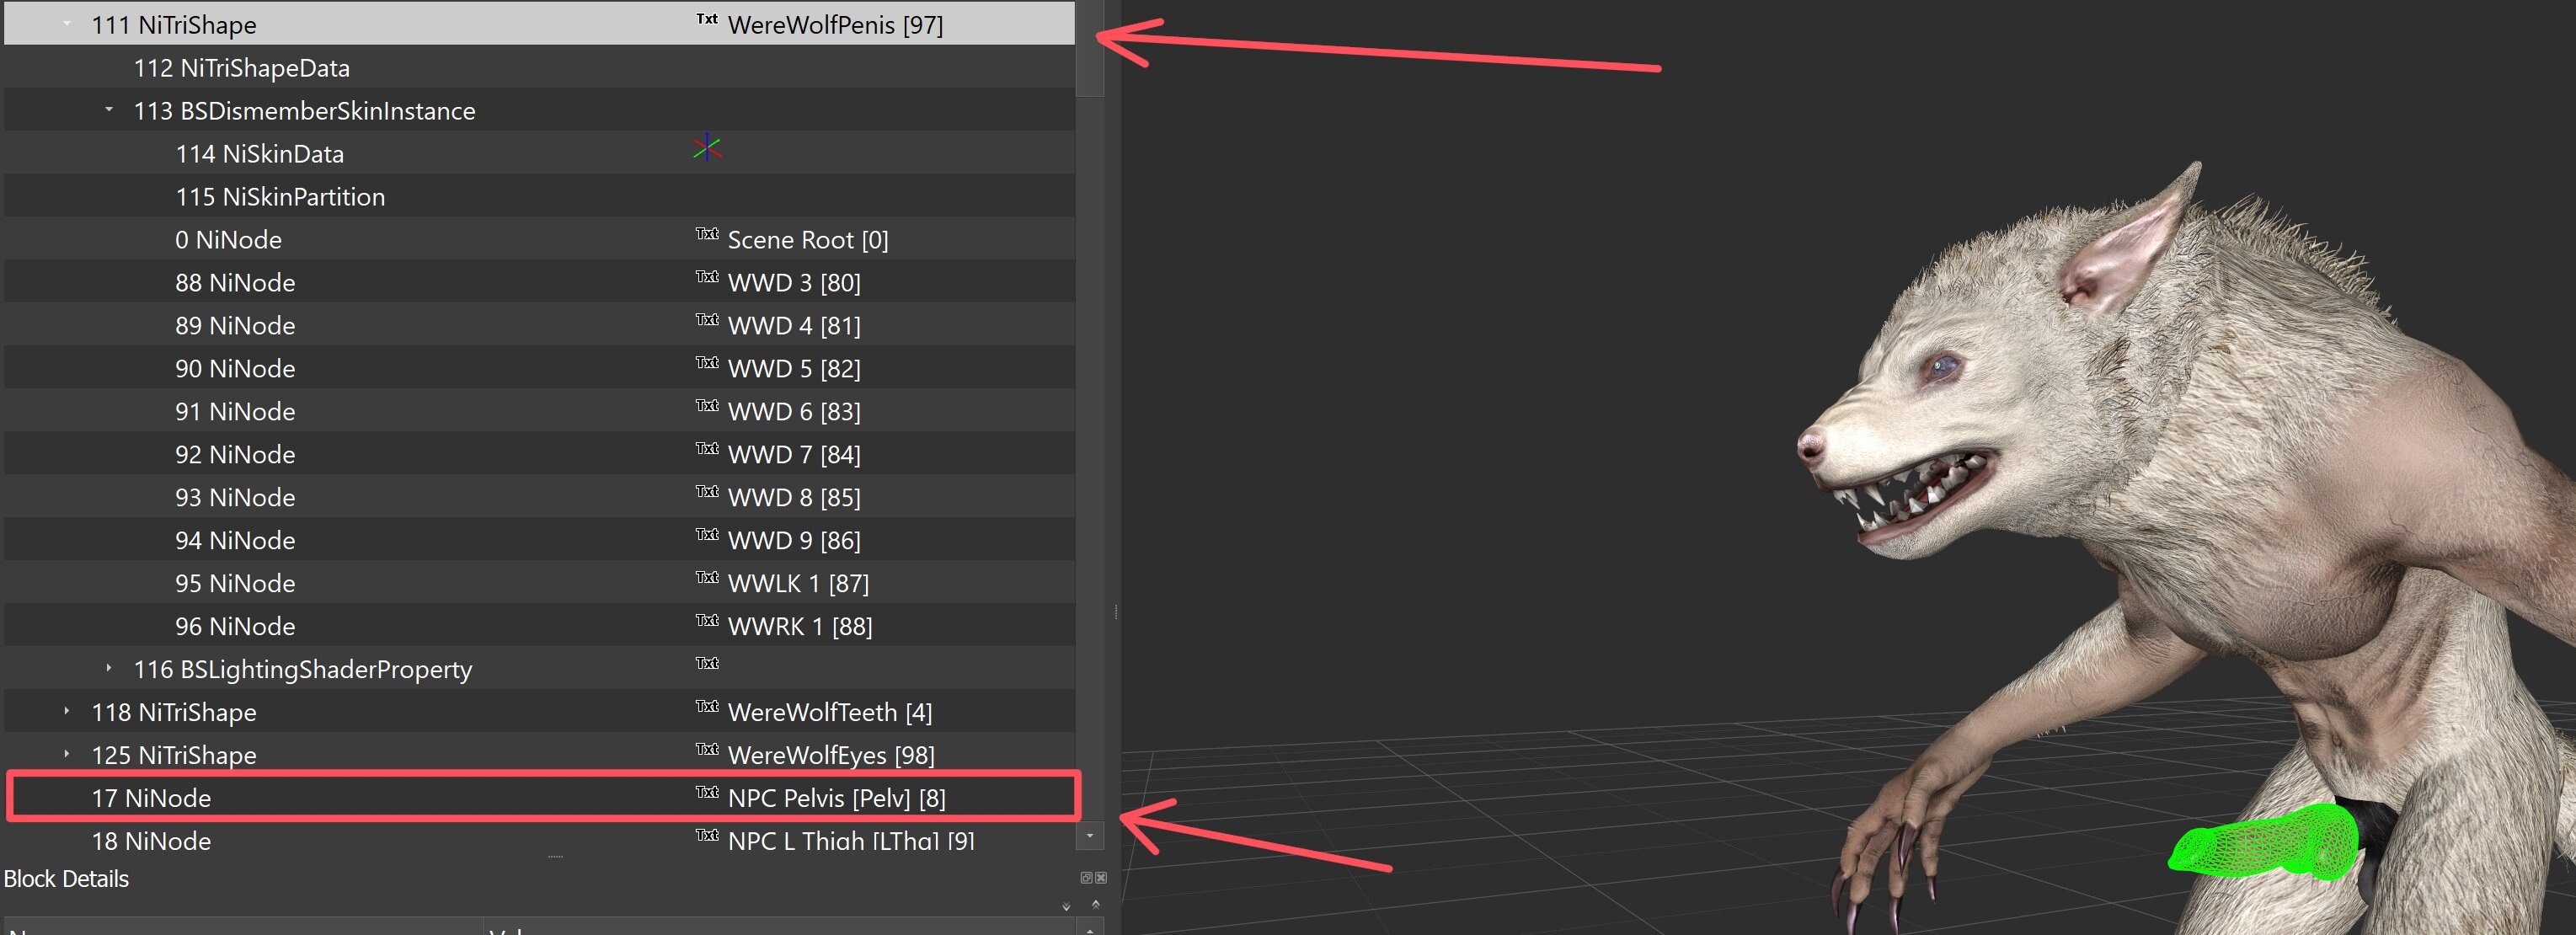Expand 125 NiTriShape tree node
Image resolution: width=2576 pixels, height=935 pixels.
point(67,754)
